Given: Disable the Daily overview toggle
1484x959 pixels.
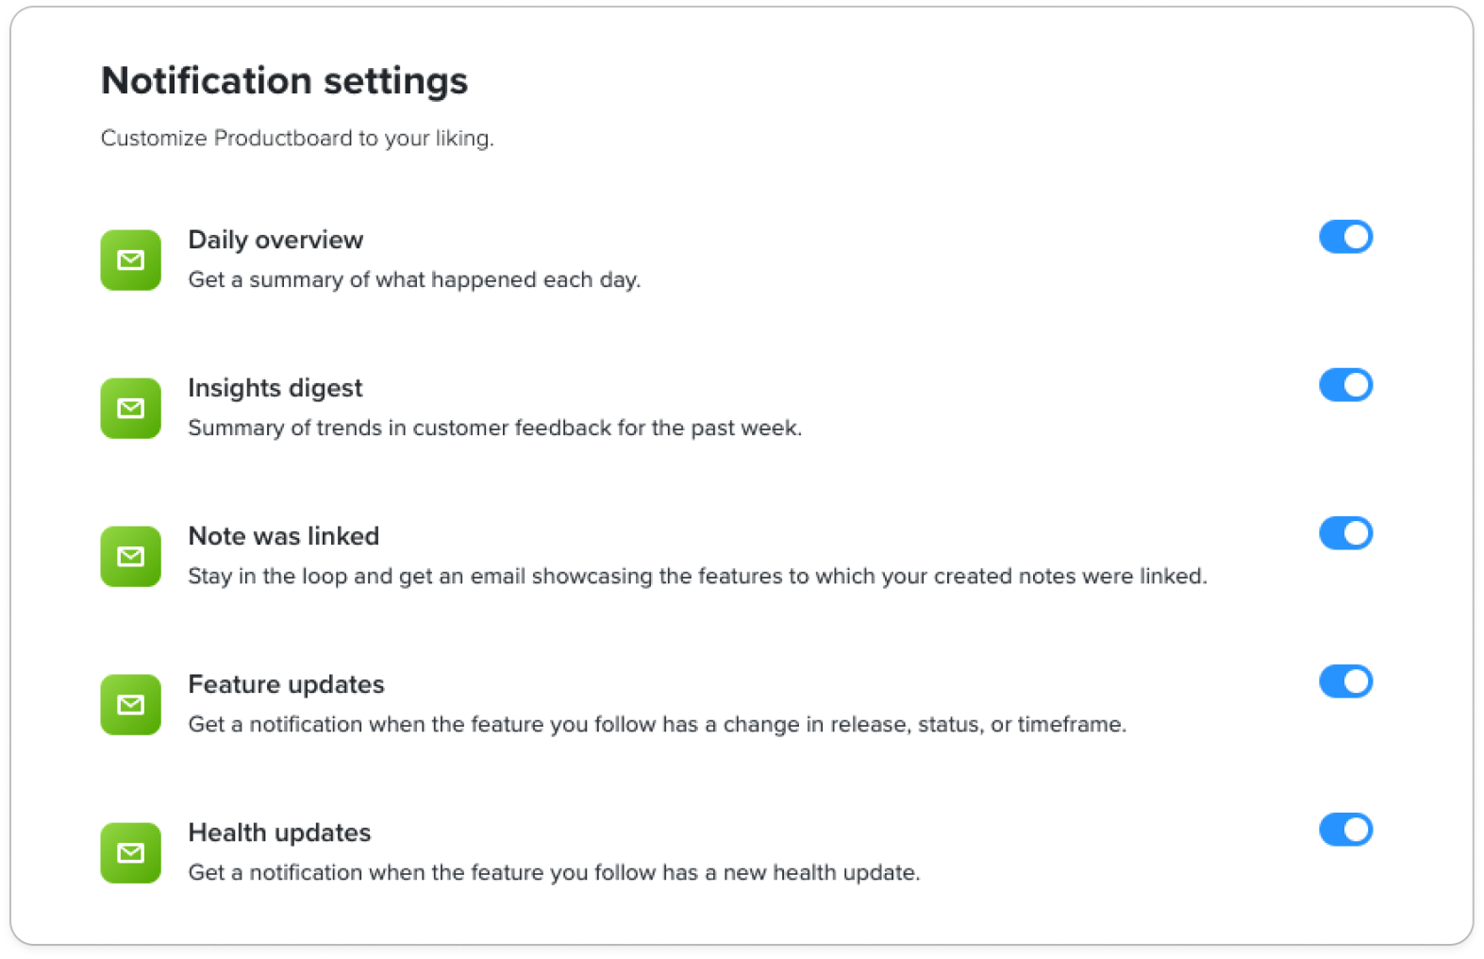Looking at the screenshot, I should coord(1345,237).
